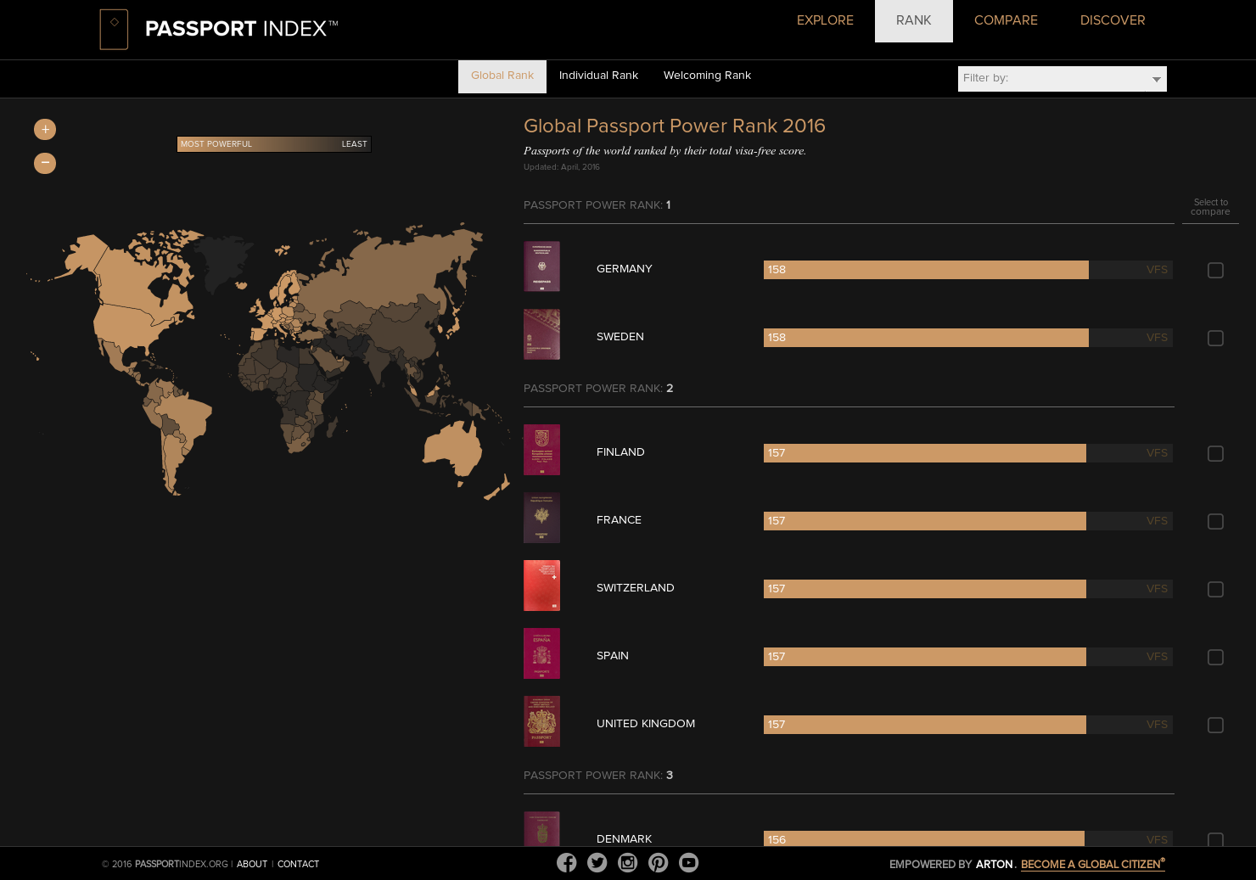This screenshot has width=1256, height=880.
Task: Open the Passport Index Instagram page
Action: 627,862
